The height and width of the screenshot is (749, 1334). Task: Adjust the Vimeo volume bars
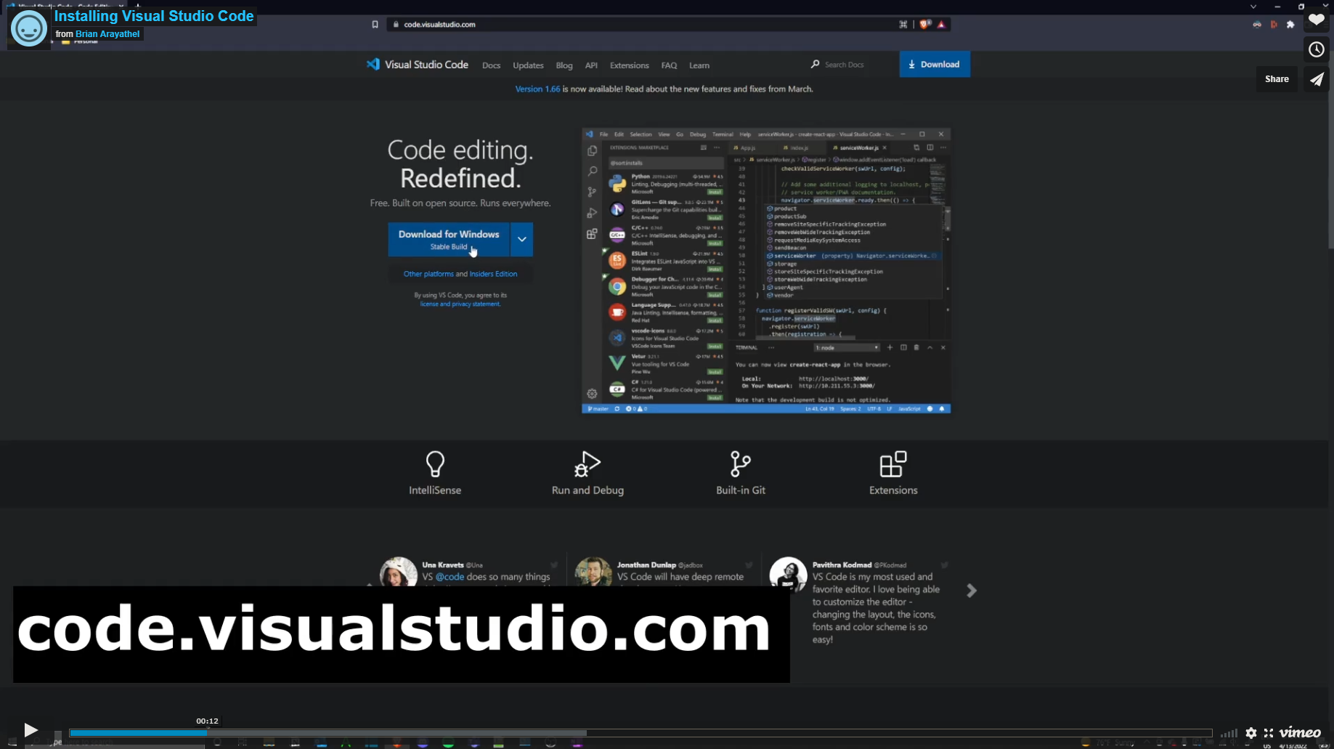(x=1229, y=733)
